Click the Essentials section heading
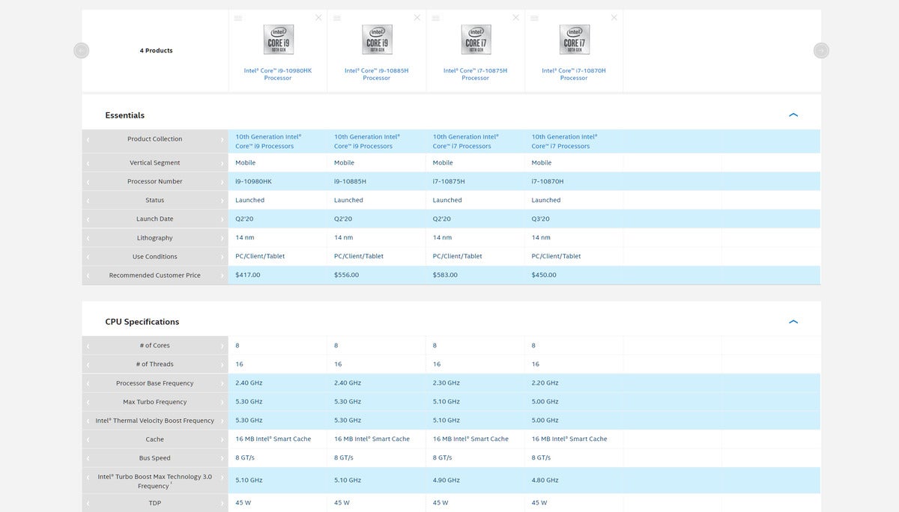This screenshot has width=899, height=512. [125, 115]
